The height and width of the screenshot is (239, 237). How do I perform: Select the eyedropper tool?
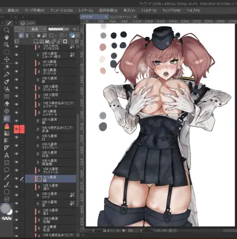(x=7, y=177)
